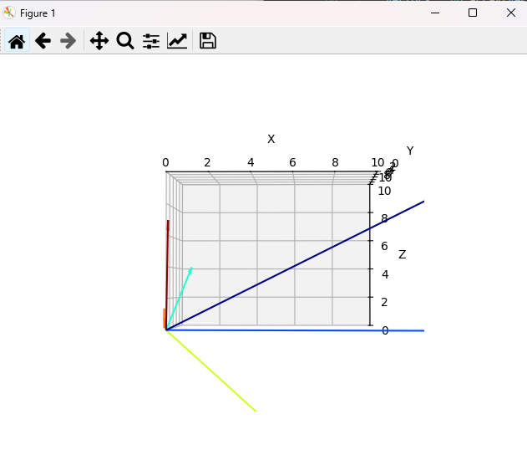The image size is (527, 450).
Task: Go back to previous view
Action: 43,40
